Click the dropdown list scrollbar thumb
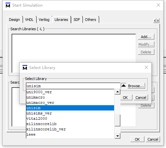 (117, 120)
